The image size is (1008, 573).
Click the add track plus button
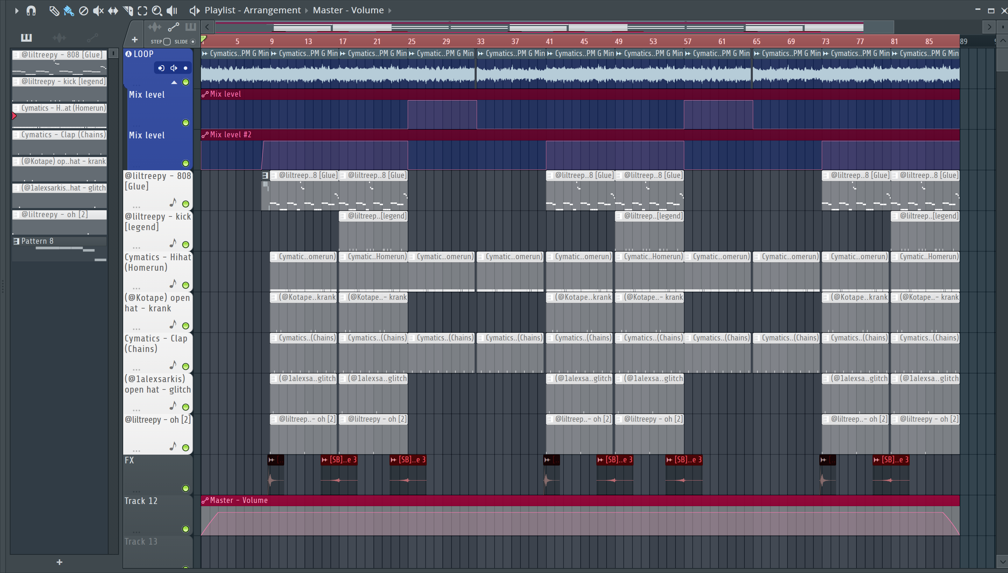pyautogui.click(x=134, y=40)
